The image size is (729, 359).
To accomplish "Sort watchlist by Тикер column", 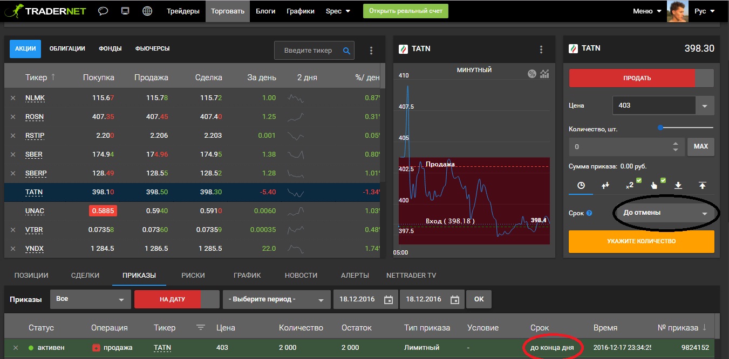I will [40, 78].
